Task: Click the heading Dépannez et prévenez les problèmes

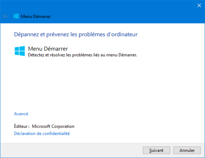Action: tap(76, 34)
